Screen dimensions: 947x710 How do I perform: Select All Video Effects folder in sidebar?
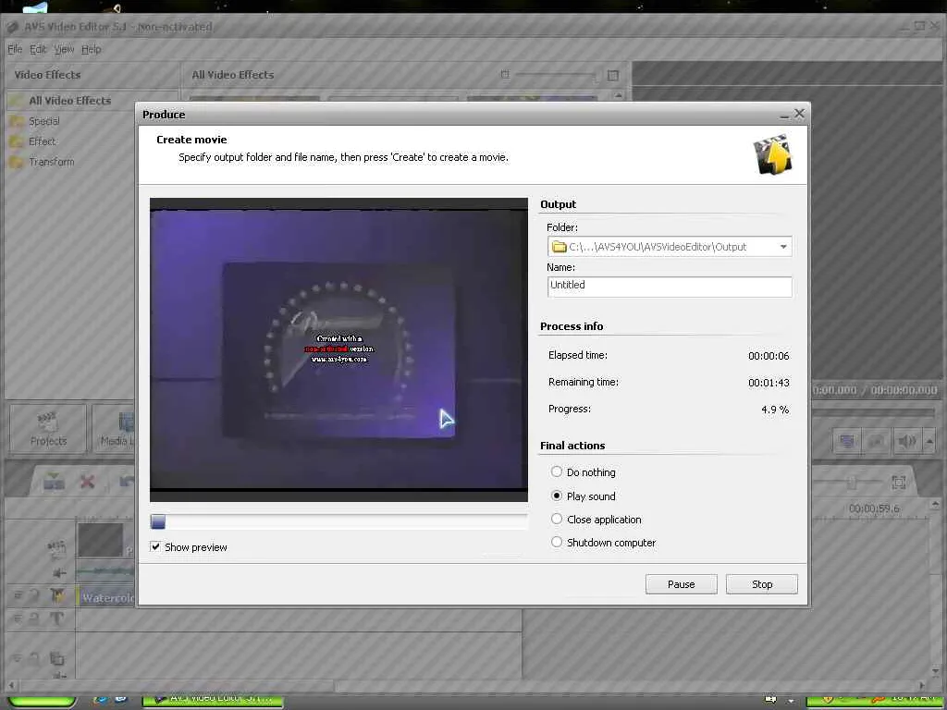[x=70, y=101]
